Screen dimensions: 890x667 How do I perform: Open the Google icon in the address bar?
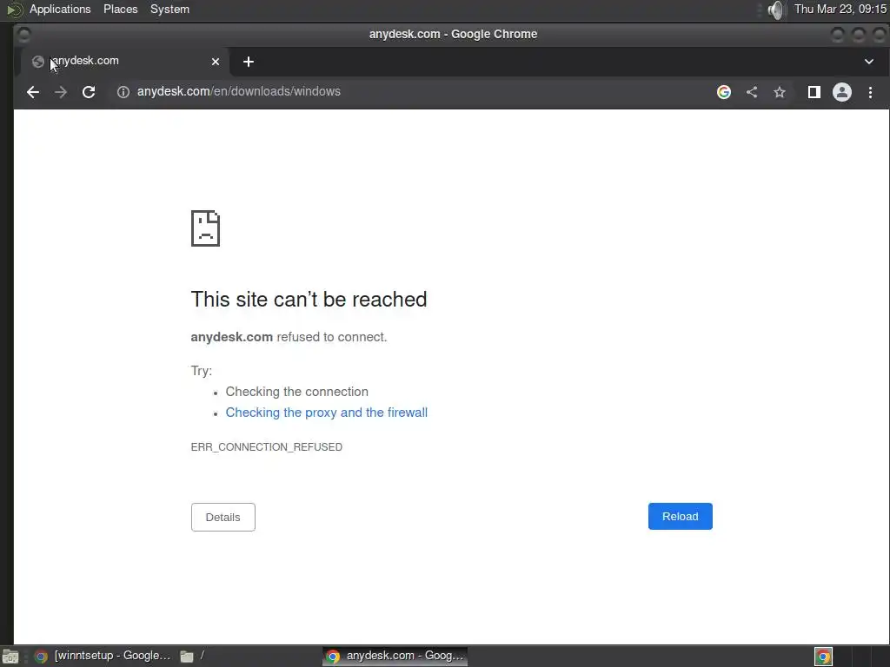(x=724, y=92)
